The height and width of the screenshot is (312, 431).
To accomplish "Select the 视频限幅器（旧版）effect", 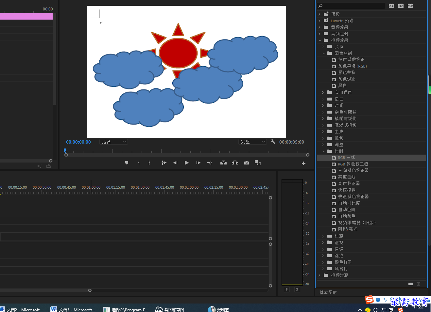I will 357,223.
